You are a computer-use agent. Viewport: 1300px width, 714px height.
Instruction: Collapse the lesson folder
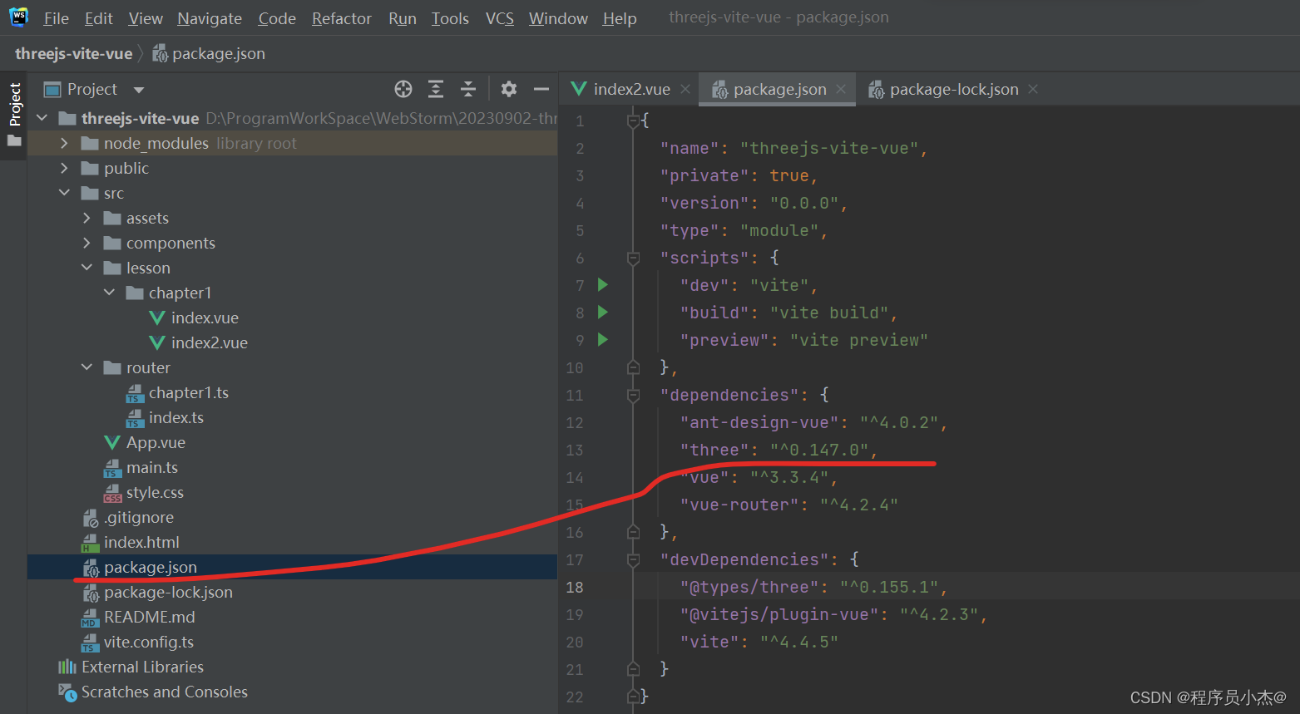(87, 268)
